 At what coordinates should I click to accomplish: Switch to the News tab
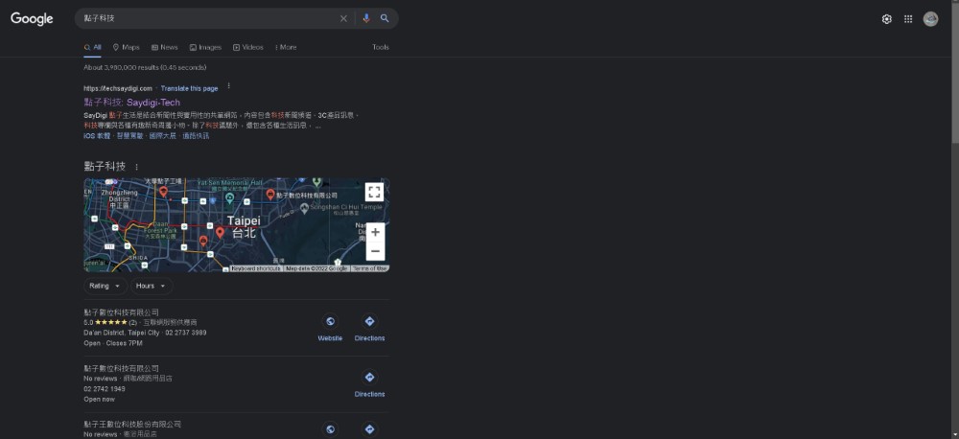click(x=164, y=47)
